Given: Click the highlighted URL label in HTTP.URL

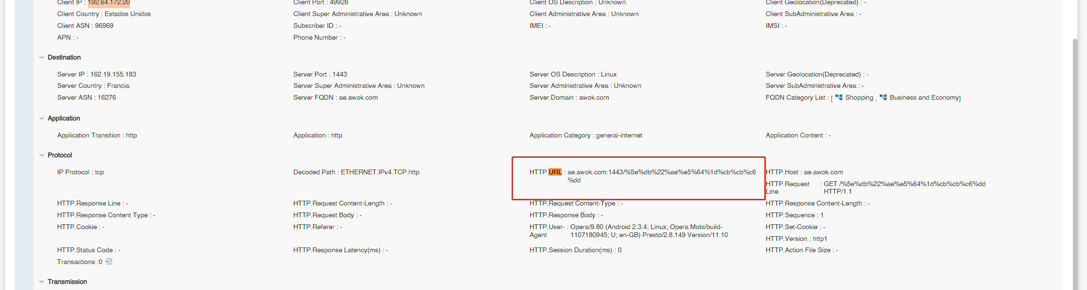Looking at the screenshot, I should tap(555, 172).
